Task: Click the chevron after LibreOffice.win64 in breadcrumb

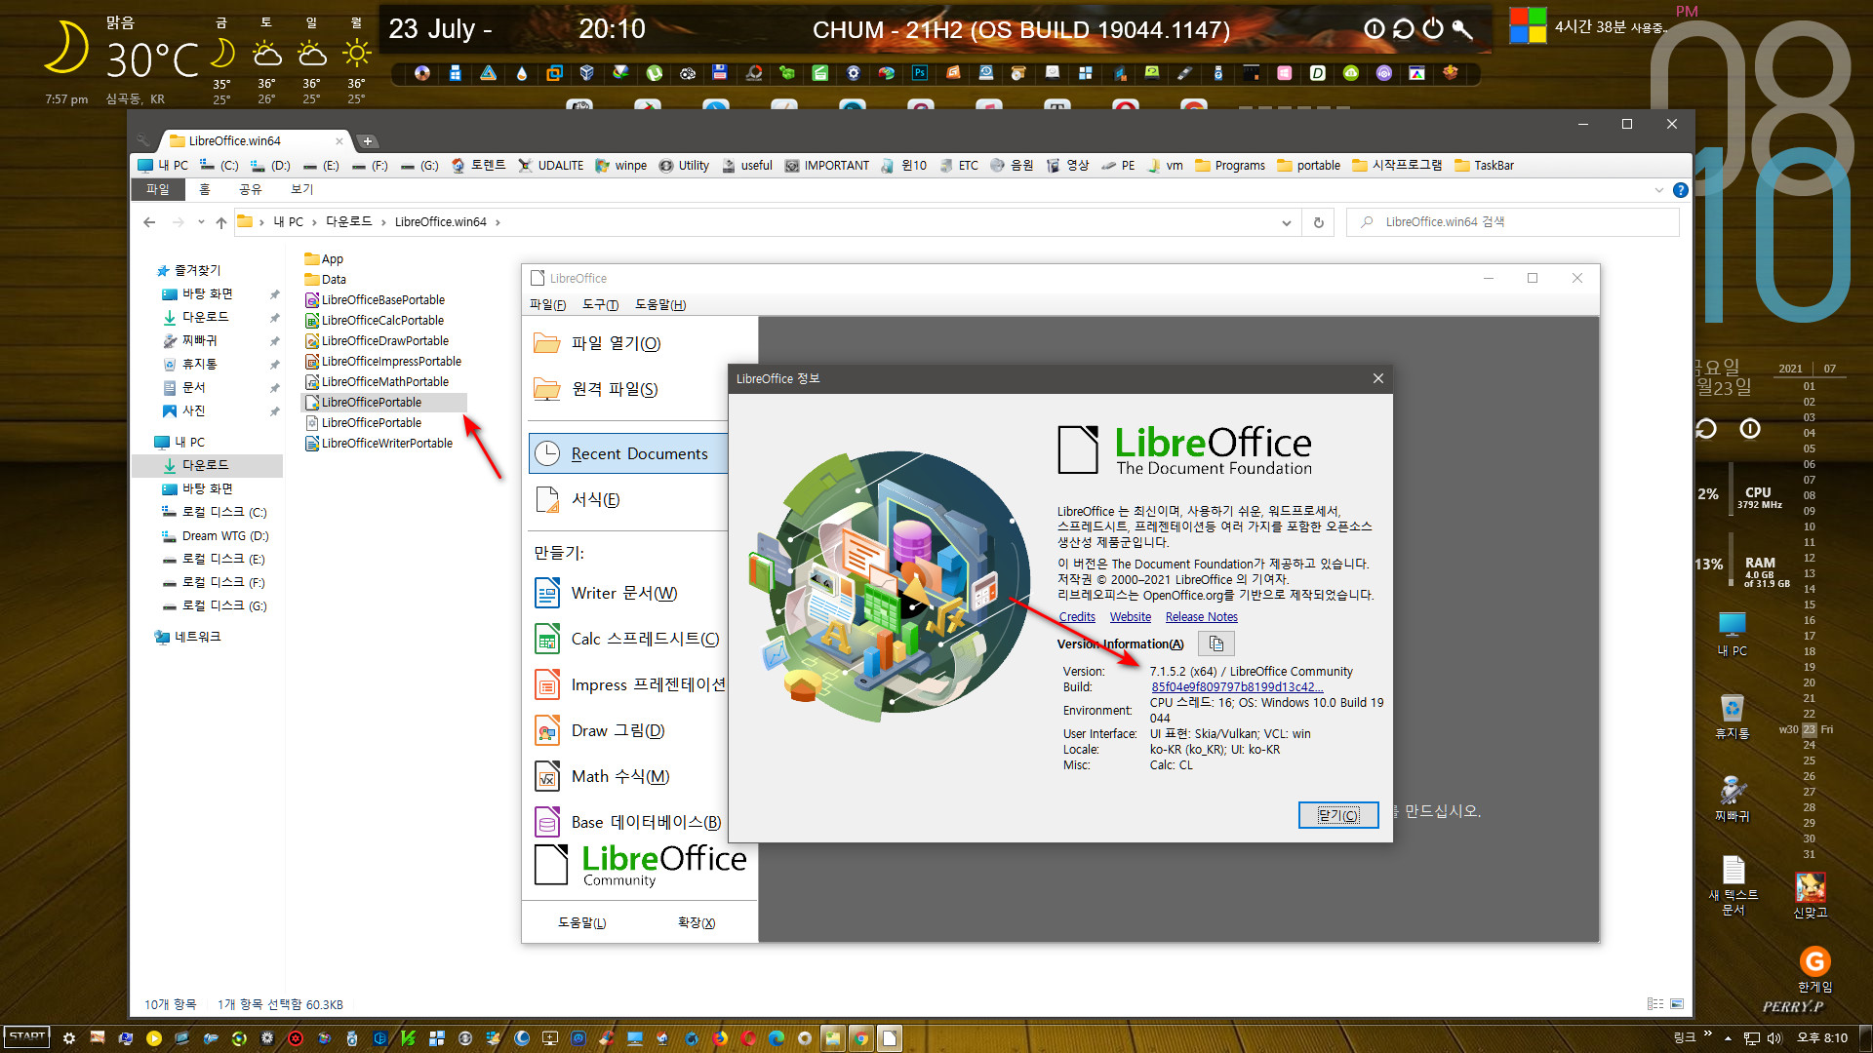Action: 498,222
